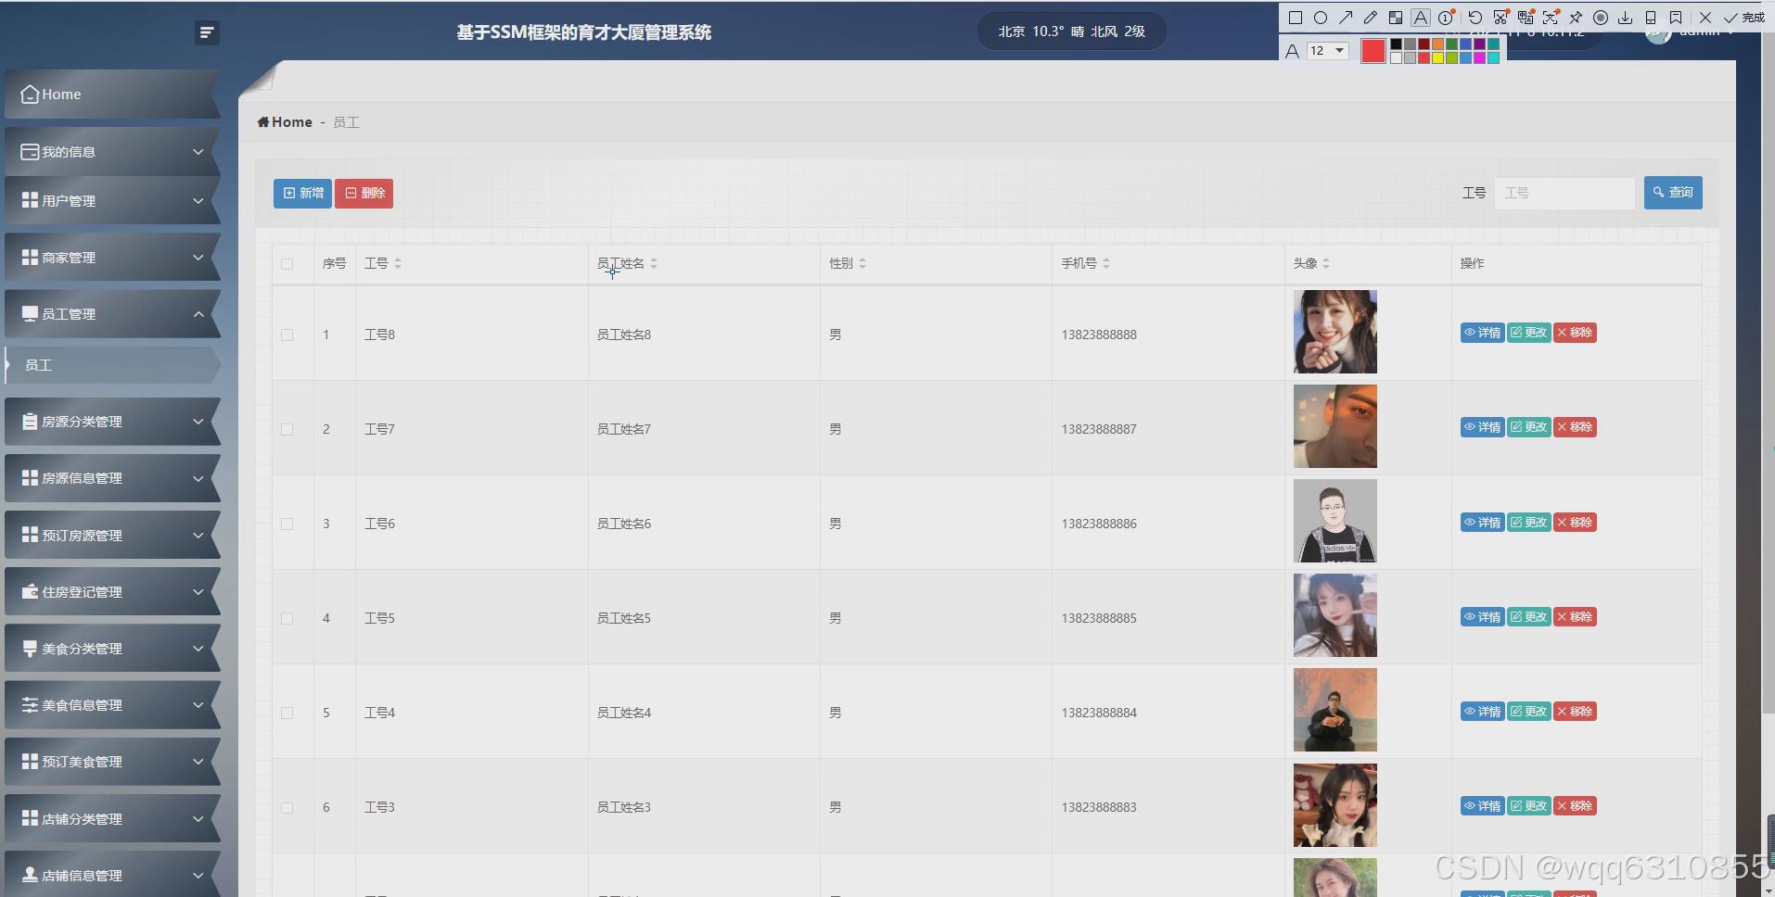Sort the table by 头像 column

pos(1326,264)
